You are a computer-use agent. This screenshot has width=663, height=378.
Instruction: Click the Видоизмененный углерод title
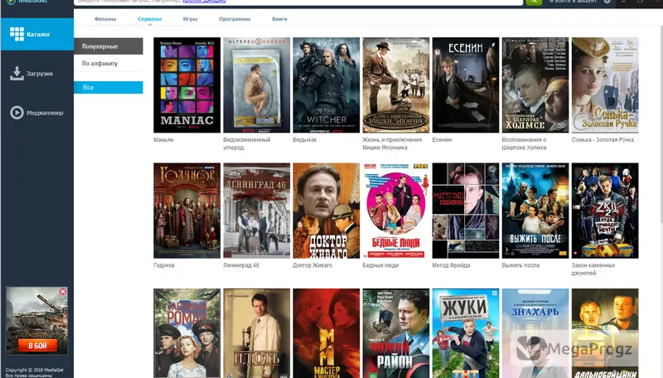(247, 143)
